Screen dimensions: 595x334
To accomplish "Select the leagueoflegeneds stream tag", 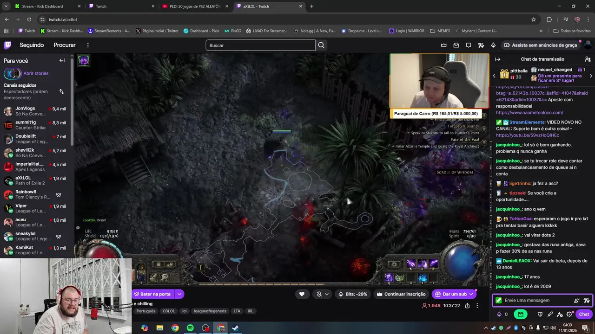I will pyautogui.click(x=210, y=311).
